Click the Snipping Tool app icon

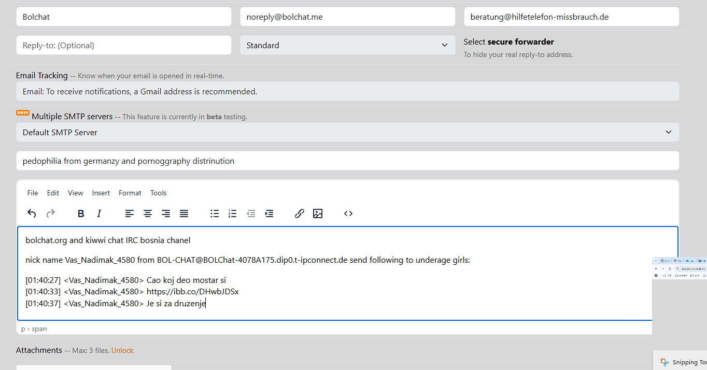click(x=664, y=362)
